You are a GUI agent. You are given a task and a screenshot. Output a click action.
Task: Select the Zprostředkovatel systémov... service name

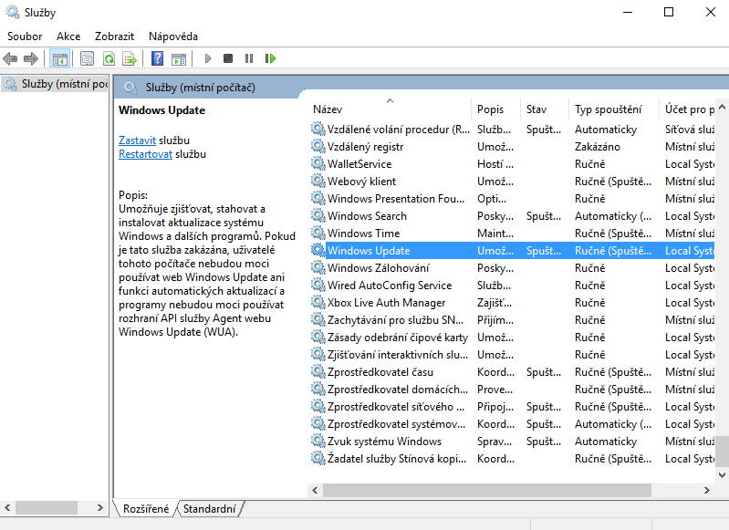point(396,424)
